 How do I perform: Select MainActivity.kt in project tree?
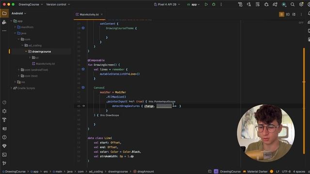point(44,64)
